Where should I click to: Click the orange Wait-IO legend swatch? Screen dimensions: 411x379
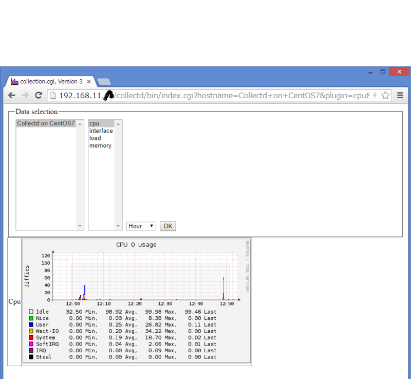click(31, 331)
